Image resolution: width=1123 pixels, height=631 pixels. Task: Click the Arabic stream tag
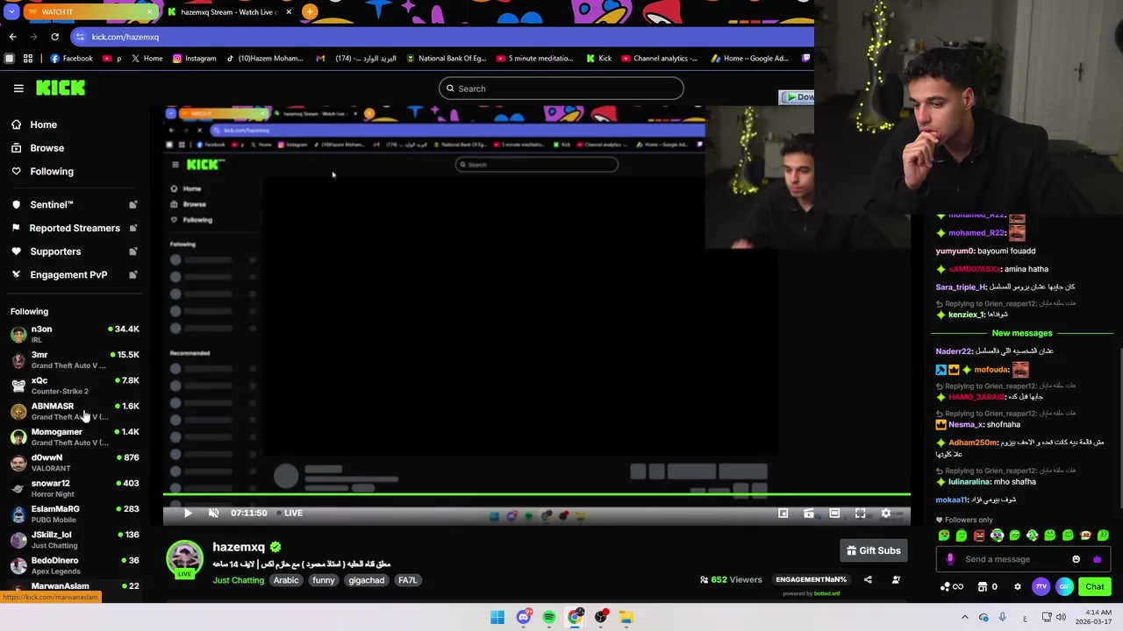click(x=286, y=580)
